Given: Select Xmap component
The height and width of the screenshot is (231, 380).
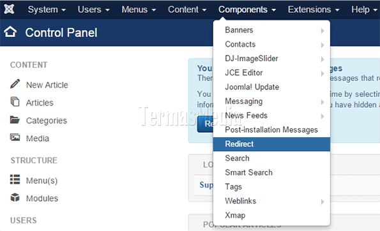Looking at the screenshot, I should [271, 215].
